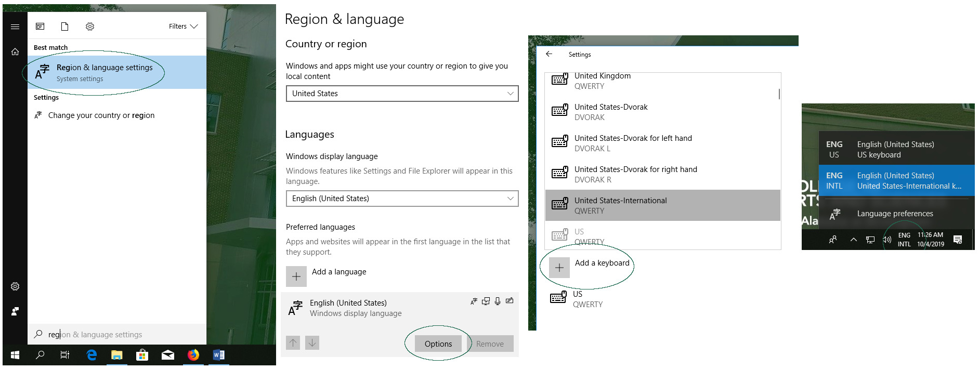This screenshot has height=369, width=979.
Task: Click the Settings back arrow
Action: (549, 54)
